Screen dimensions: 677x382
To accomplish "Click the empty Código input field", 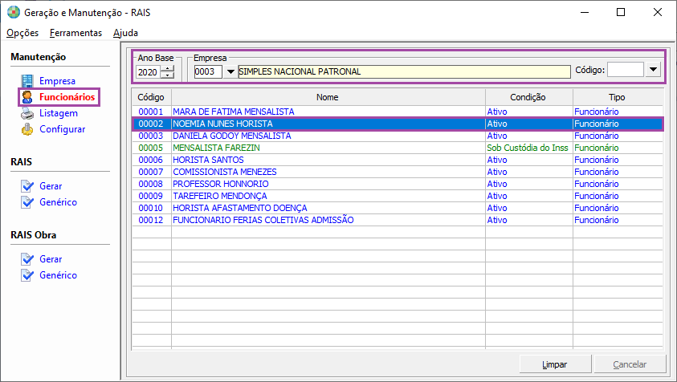I will [626, 70].
